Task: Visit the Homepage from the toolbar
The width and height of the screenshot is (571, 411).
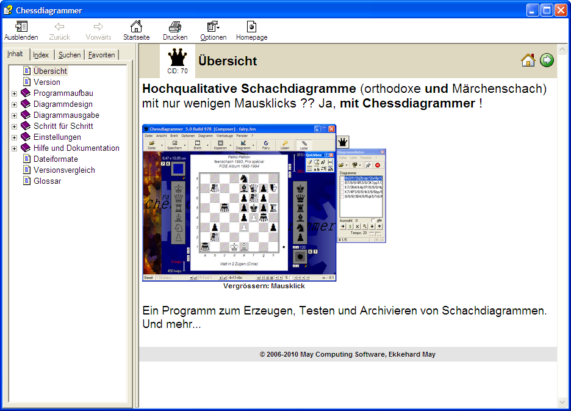Action: click(x=251, y=31)
